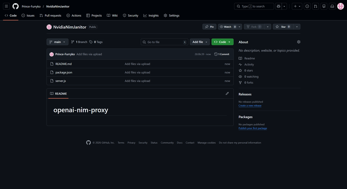
Task: Open Manage cookies in footer
Action: coord(207,143)
